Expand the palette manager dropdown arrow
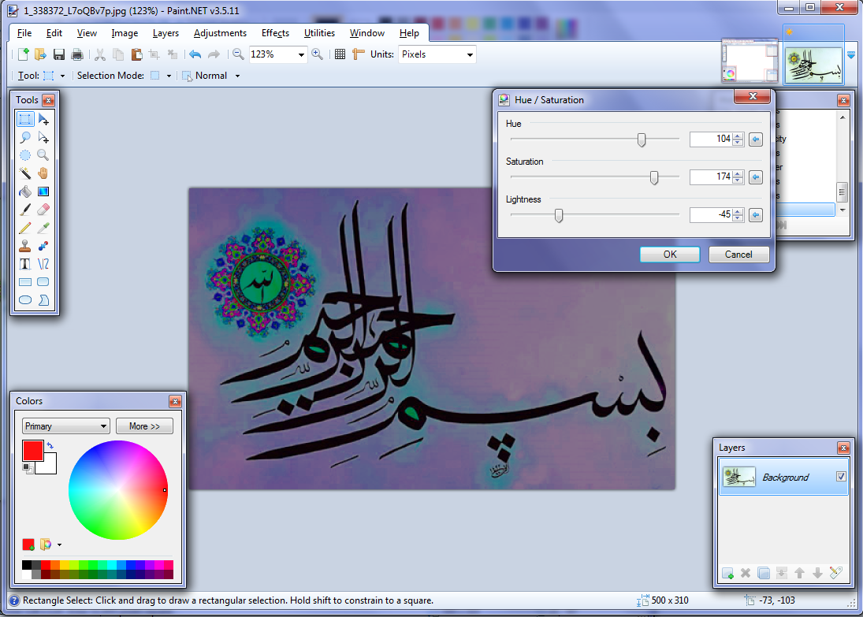The height and width of the screenshot is (617, 863). pos(59,545)
